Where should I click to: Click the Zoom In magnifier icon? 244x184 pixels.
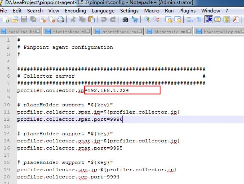point(147,20)
